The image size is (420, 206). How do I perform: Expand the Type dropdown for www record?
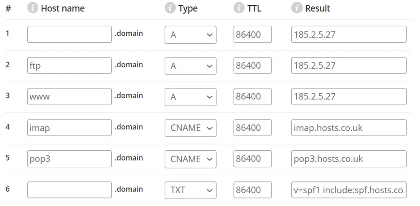click(190, 97)
